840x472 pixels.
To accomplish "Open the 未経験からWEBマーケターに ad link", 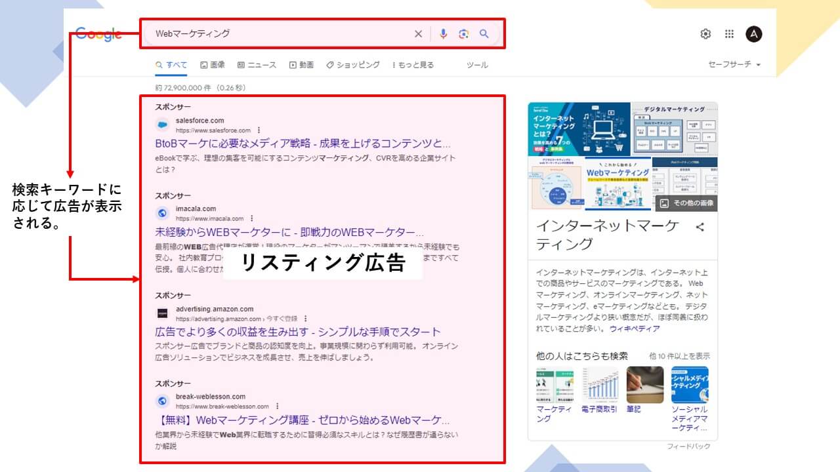I will tap(289, 232).
